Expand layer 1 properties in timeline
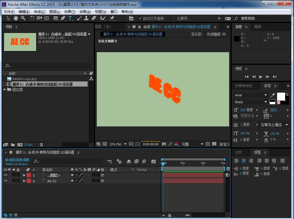 click(x=24, y=175)
